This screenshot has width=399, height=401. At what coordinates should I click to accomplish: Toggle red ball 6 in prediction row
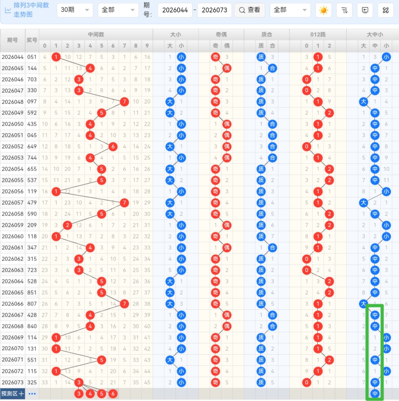tap(113, 394)
